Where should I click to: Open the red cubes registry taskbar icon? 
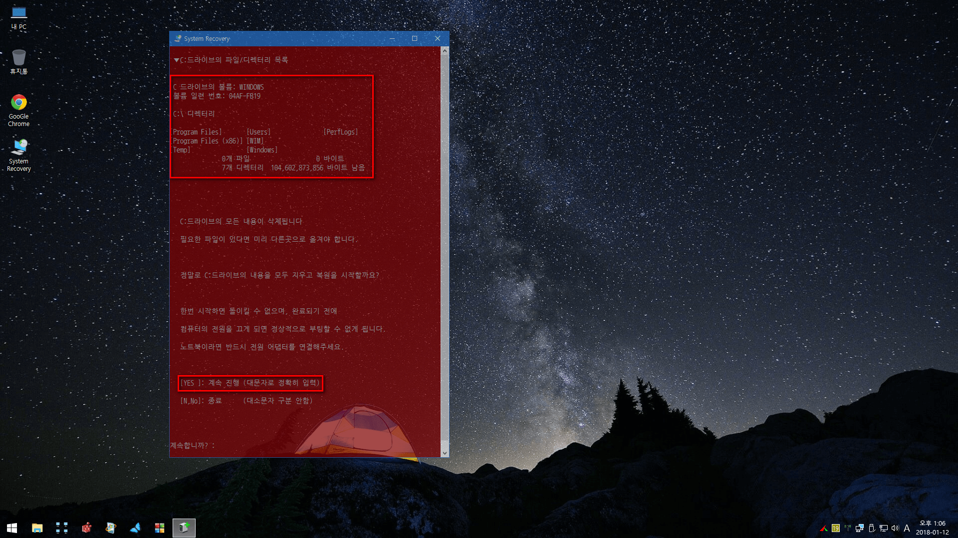(x=86, y=528)
